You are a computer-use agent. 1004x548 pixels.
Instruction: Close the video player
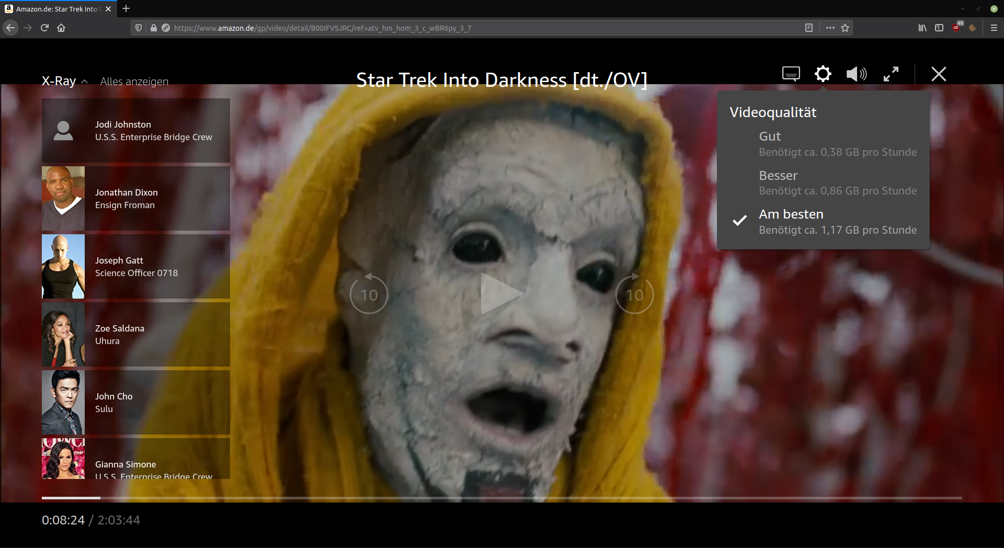[939, 74]
